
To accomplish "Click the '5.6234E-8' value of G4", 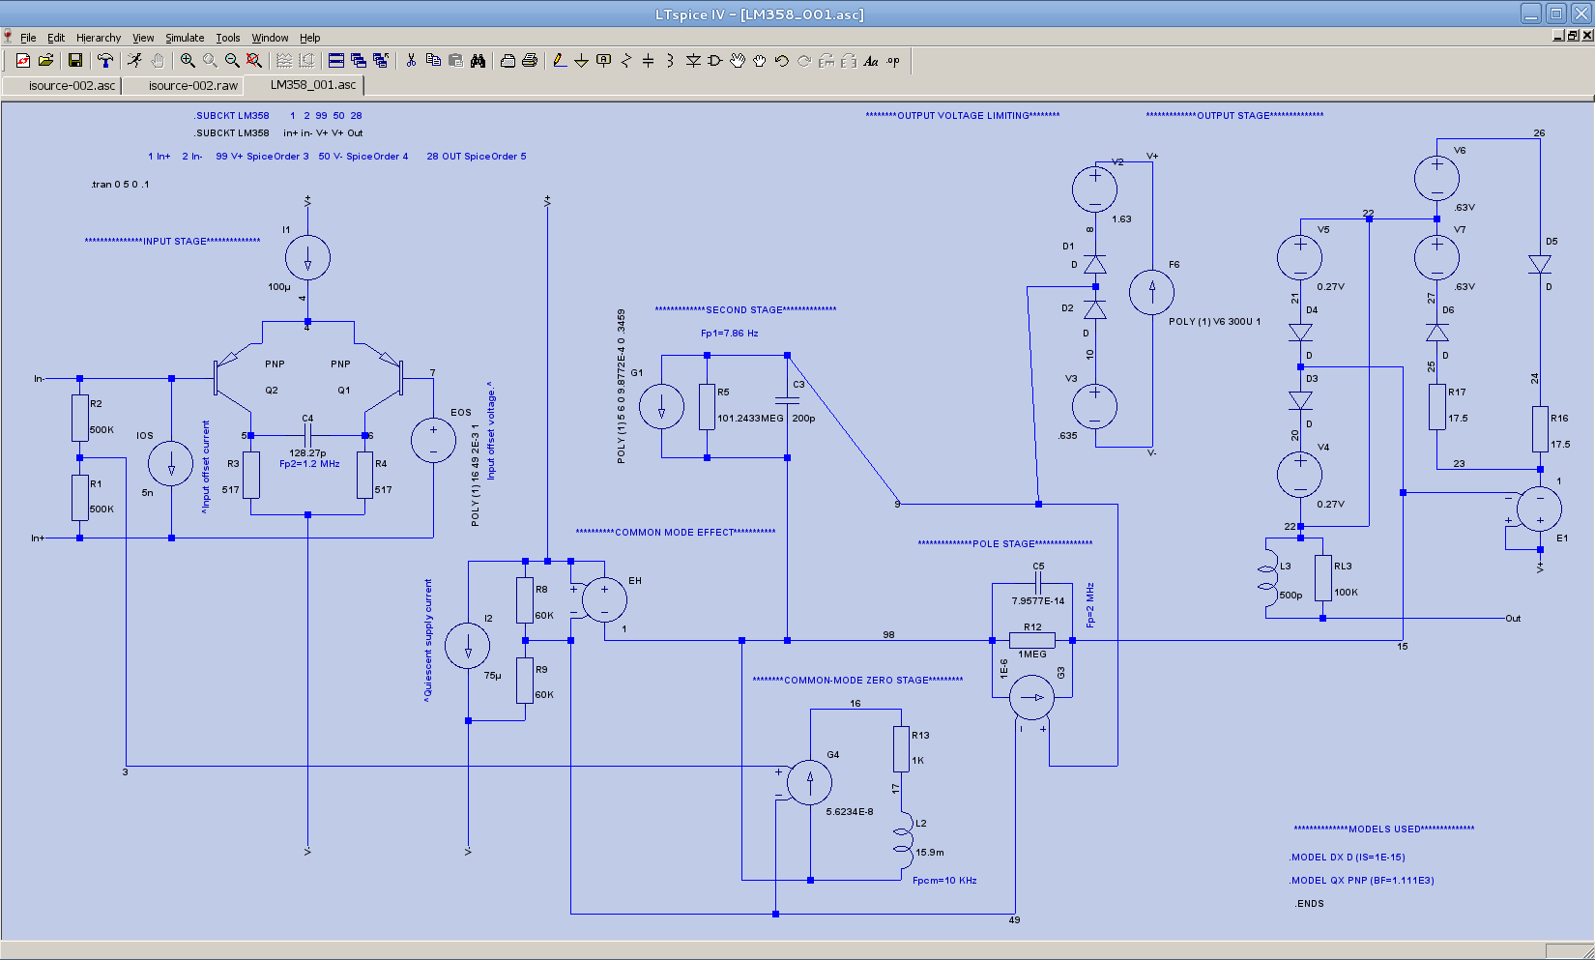I will click(x=850, y=811).
